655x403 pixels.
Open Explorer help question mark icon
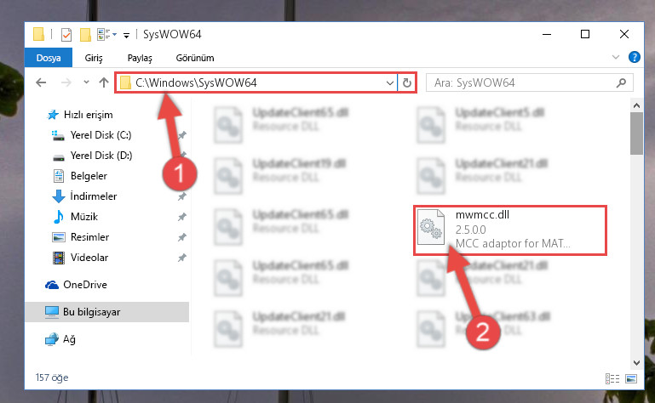pyautogui.click(x=634, y=57)
